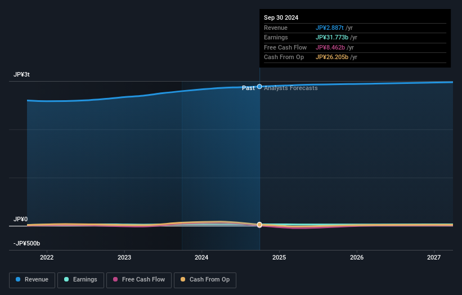The height and width of the screenshot is (295, 462).
Task: Toggle the Revenue legend button
Action: pyautogui.click(x=32, y=280)
